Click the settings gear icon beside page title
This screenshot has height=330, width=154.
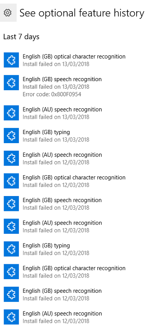[8, 13]
